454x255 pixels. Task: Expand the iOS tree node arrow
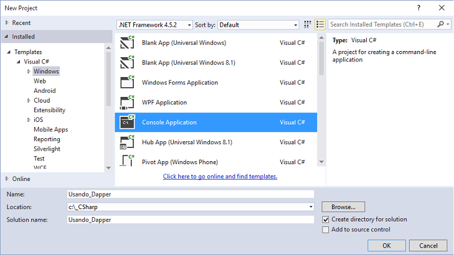point(29,119)
